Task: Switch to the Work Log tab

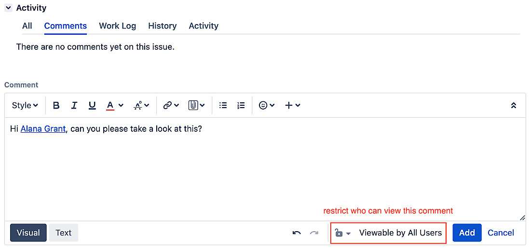Action: (117, 26)
